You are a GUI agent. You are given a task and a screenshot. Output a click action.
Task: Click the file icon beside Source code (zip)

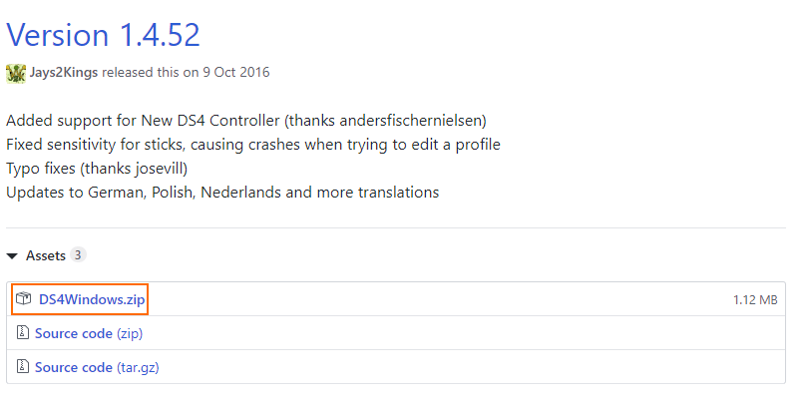(x=22, y=332)
